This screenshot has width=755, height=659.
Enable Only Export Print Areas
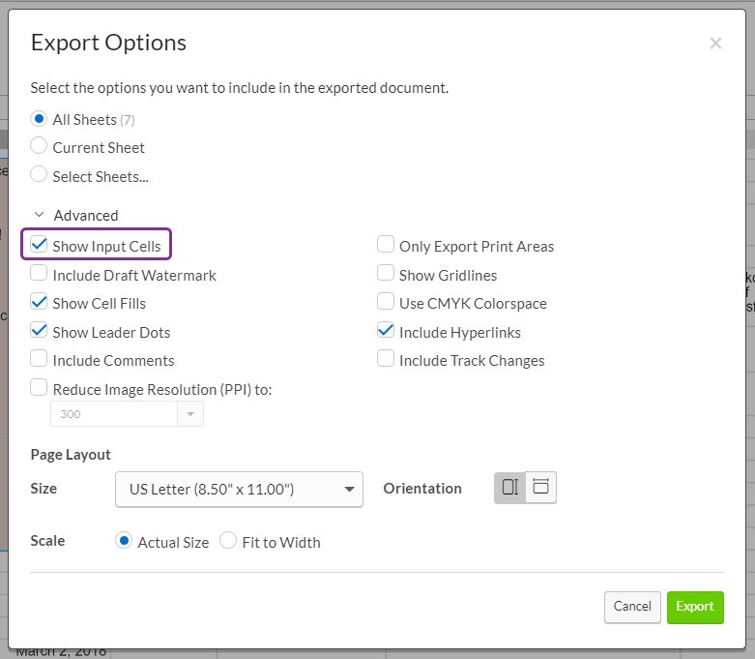click(x=386, y=246)
